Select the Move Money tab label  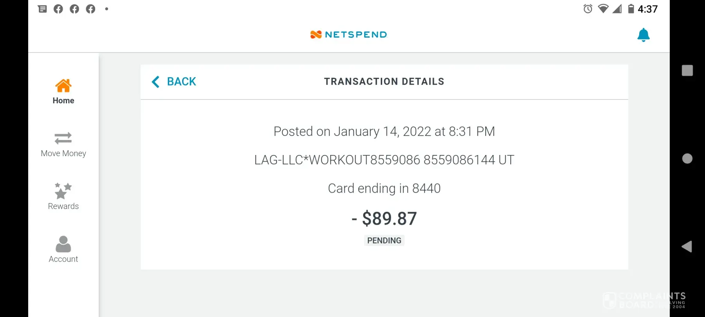[x=63, y=153]
